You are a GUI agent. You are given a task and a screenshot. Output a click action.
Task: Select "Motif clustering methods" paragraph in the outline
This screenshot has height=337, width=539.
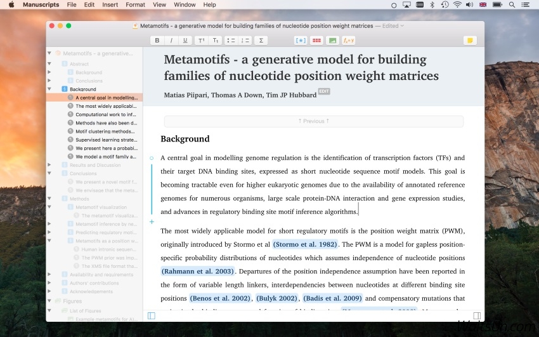[x=105, y=131]
